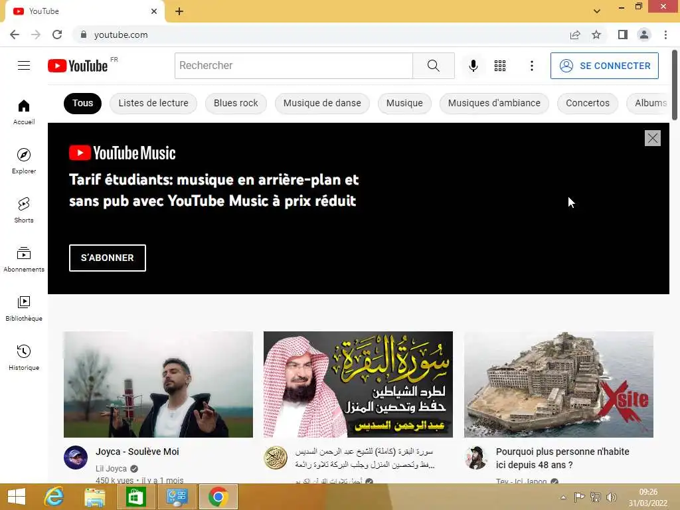Open channel avatar of Arabic Quran video
680x510 pixels.
[276, 458]
